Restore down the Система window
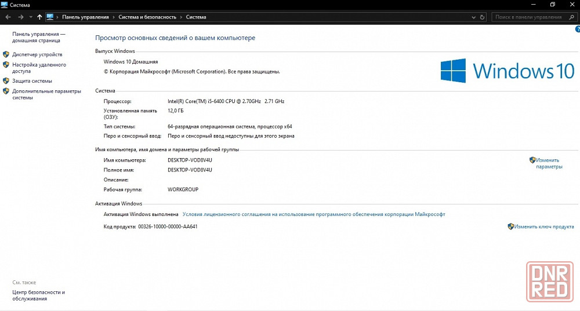 (x=552, y=5)
